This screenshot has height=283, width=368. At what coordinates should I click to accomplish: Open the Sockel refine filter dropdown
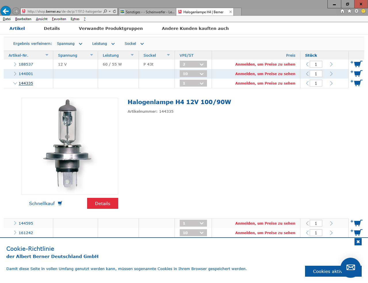(x=134, y=44)
